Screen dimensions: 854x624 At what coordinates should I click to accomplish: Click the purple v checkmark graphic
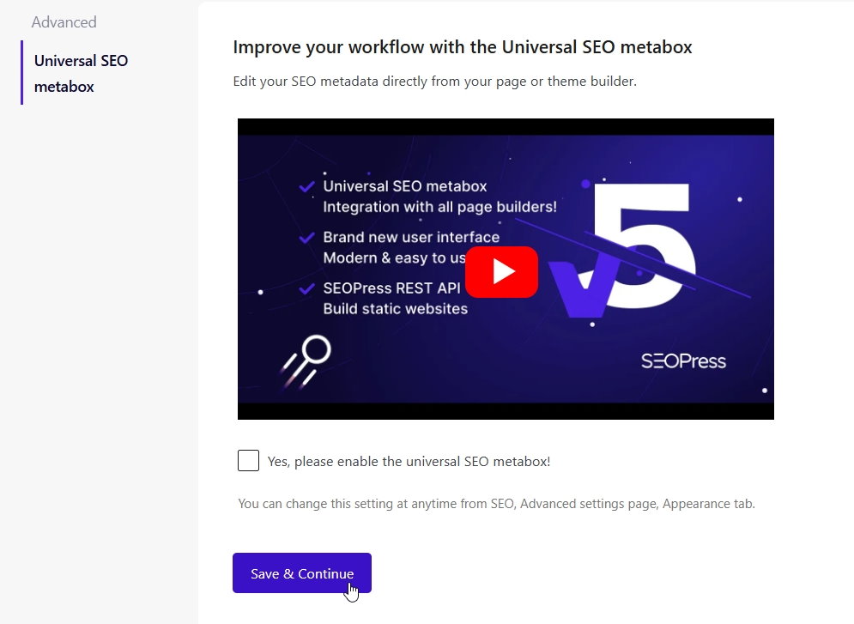click(x=580, y=288)
